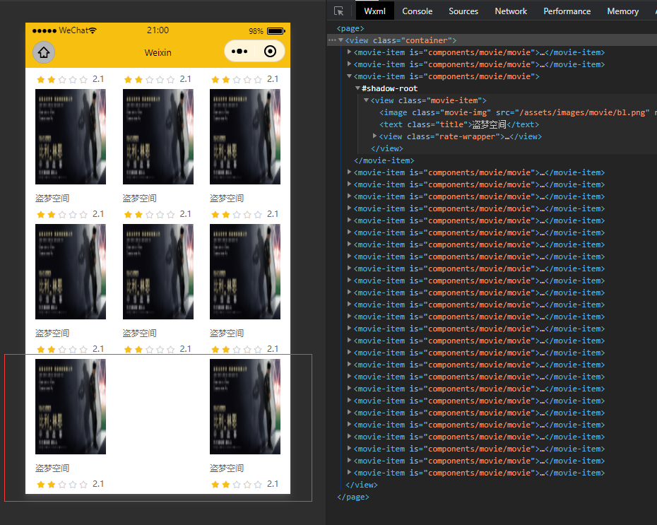Open the Memory tab
Screen dimensions: 657x525
(622, 11)
